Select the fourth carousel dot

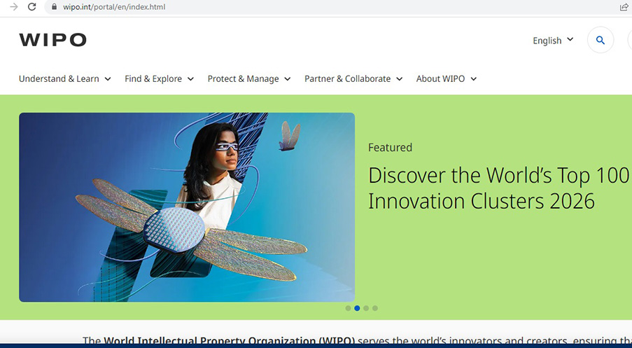click(x=375, y=308)
